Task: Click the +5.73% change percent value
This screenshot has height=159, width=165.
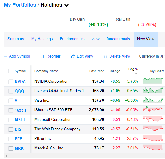Action: click(x=131, y=81)
